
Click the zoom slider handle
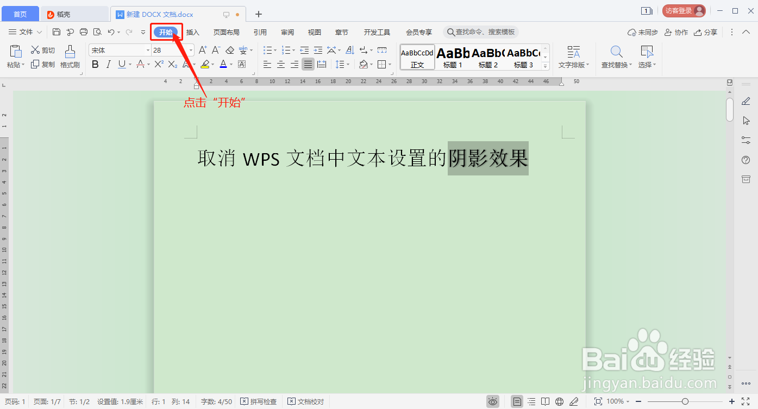click(685, 401)
